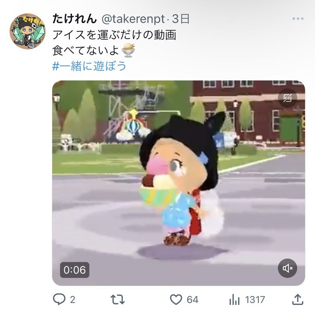
Task: Click the 3日 post timestamp
Action: coord(181,19)
